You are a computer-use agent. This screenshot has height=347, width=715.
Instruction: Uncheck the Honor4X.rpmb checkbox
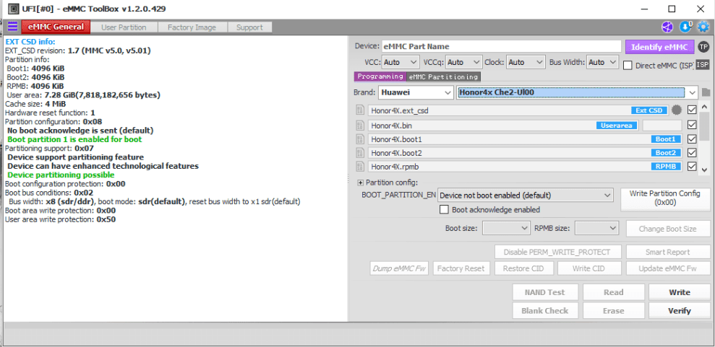pyautogui.click(x=692, y=166)
